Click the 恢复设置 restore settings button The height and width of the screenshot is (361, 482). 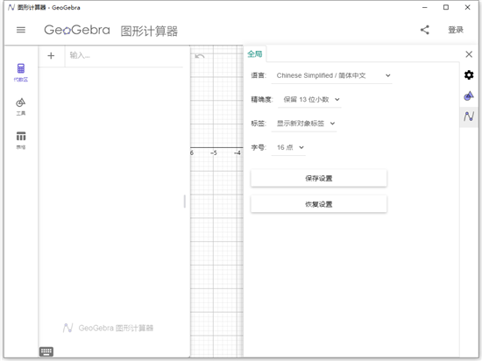click(319, 204)
